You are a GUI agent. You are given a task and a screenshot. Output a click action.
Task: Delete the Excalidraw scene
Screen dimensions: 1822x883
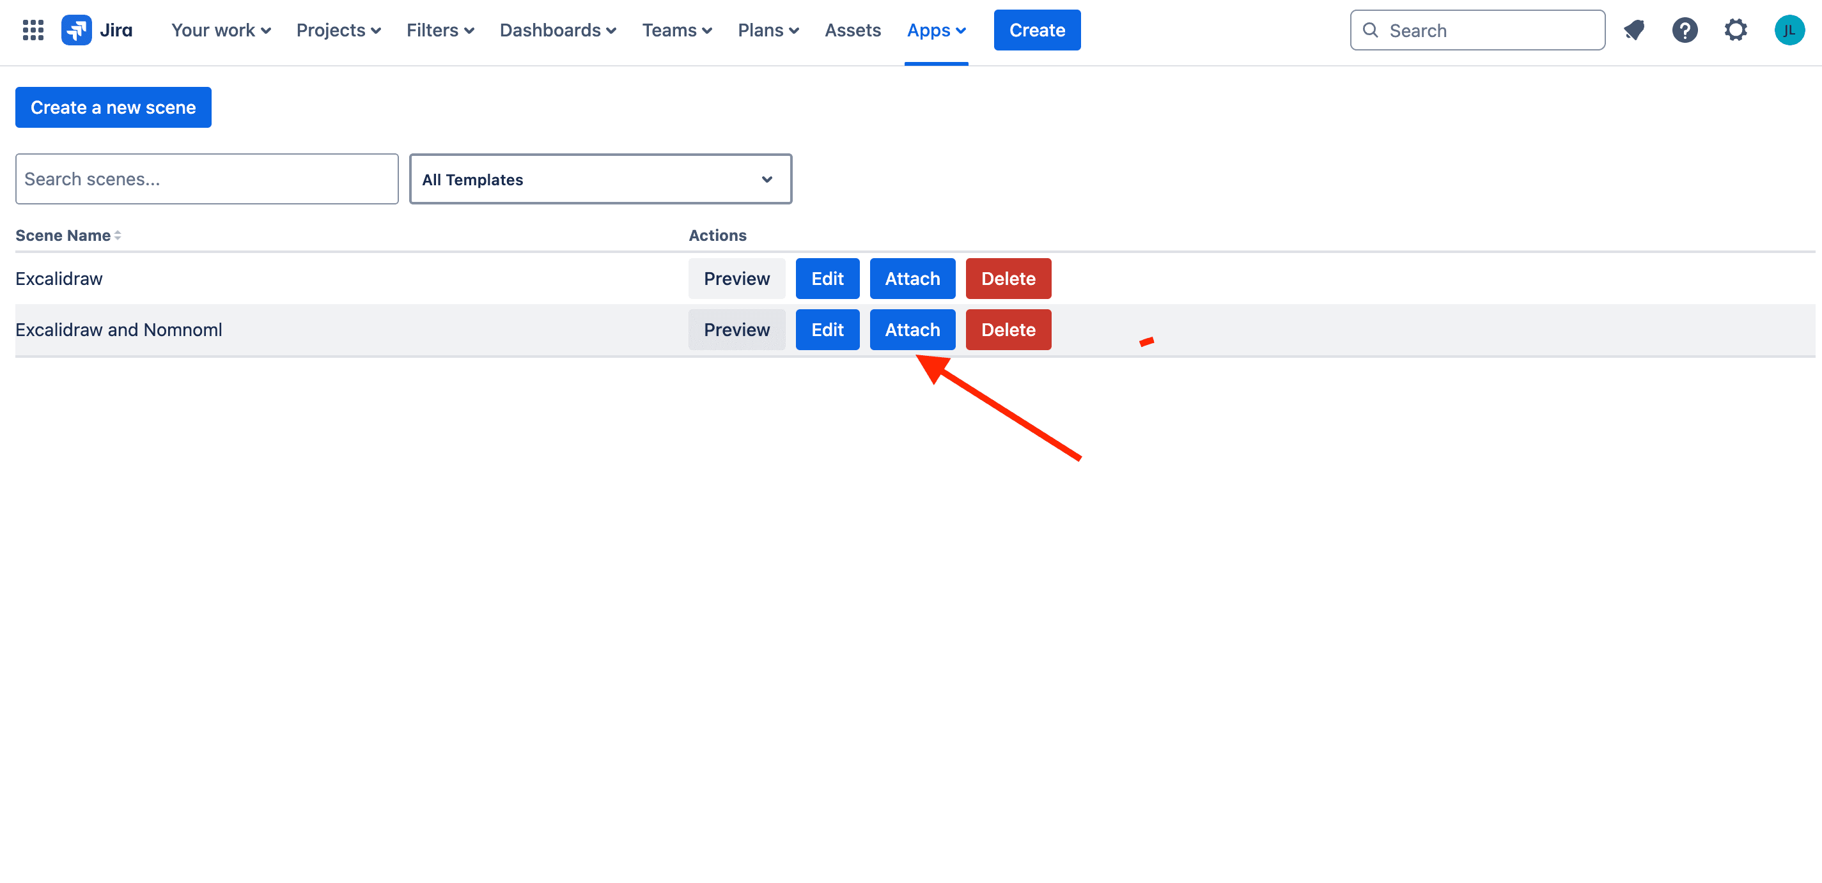click(1008, 279)
